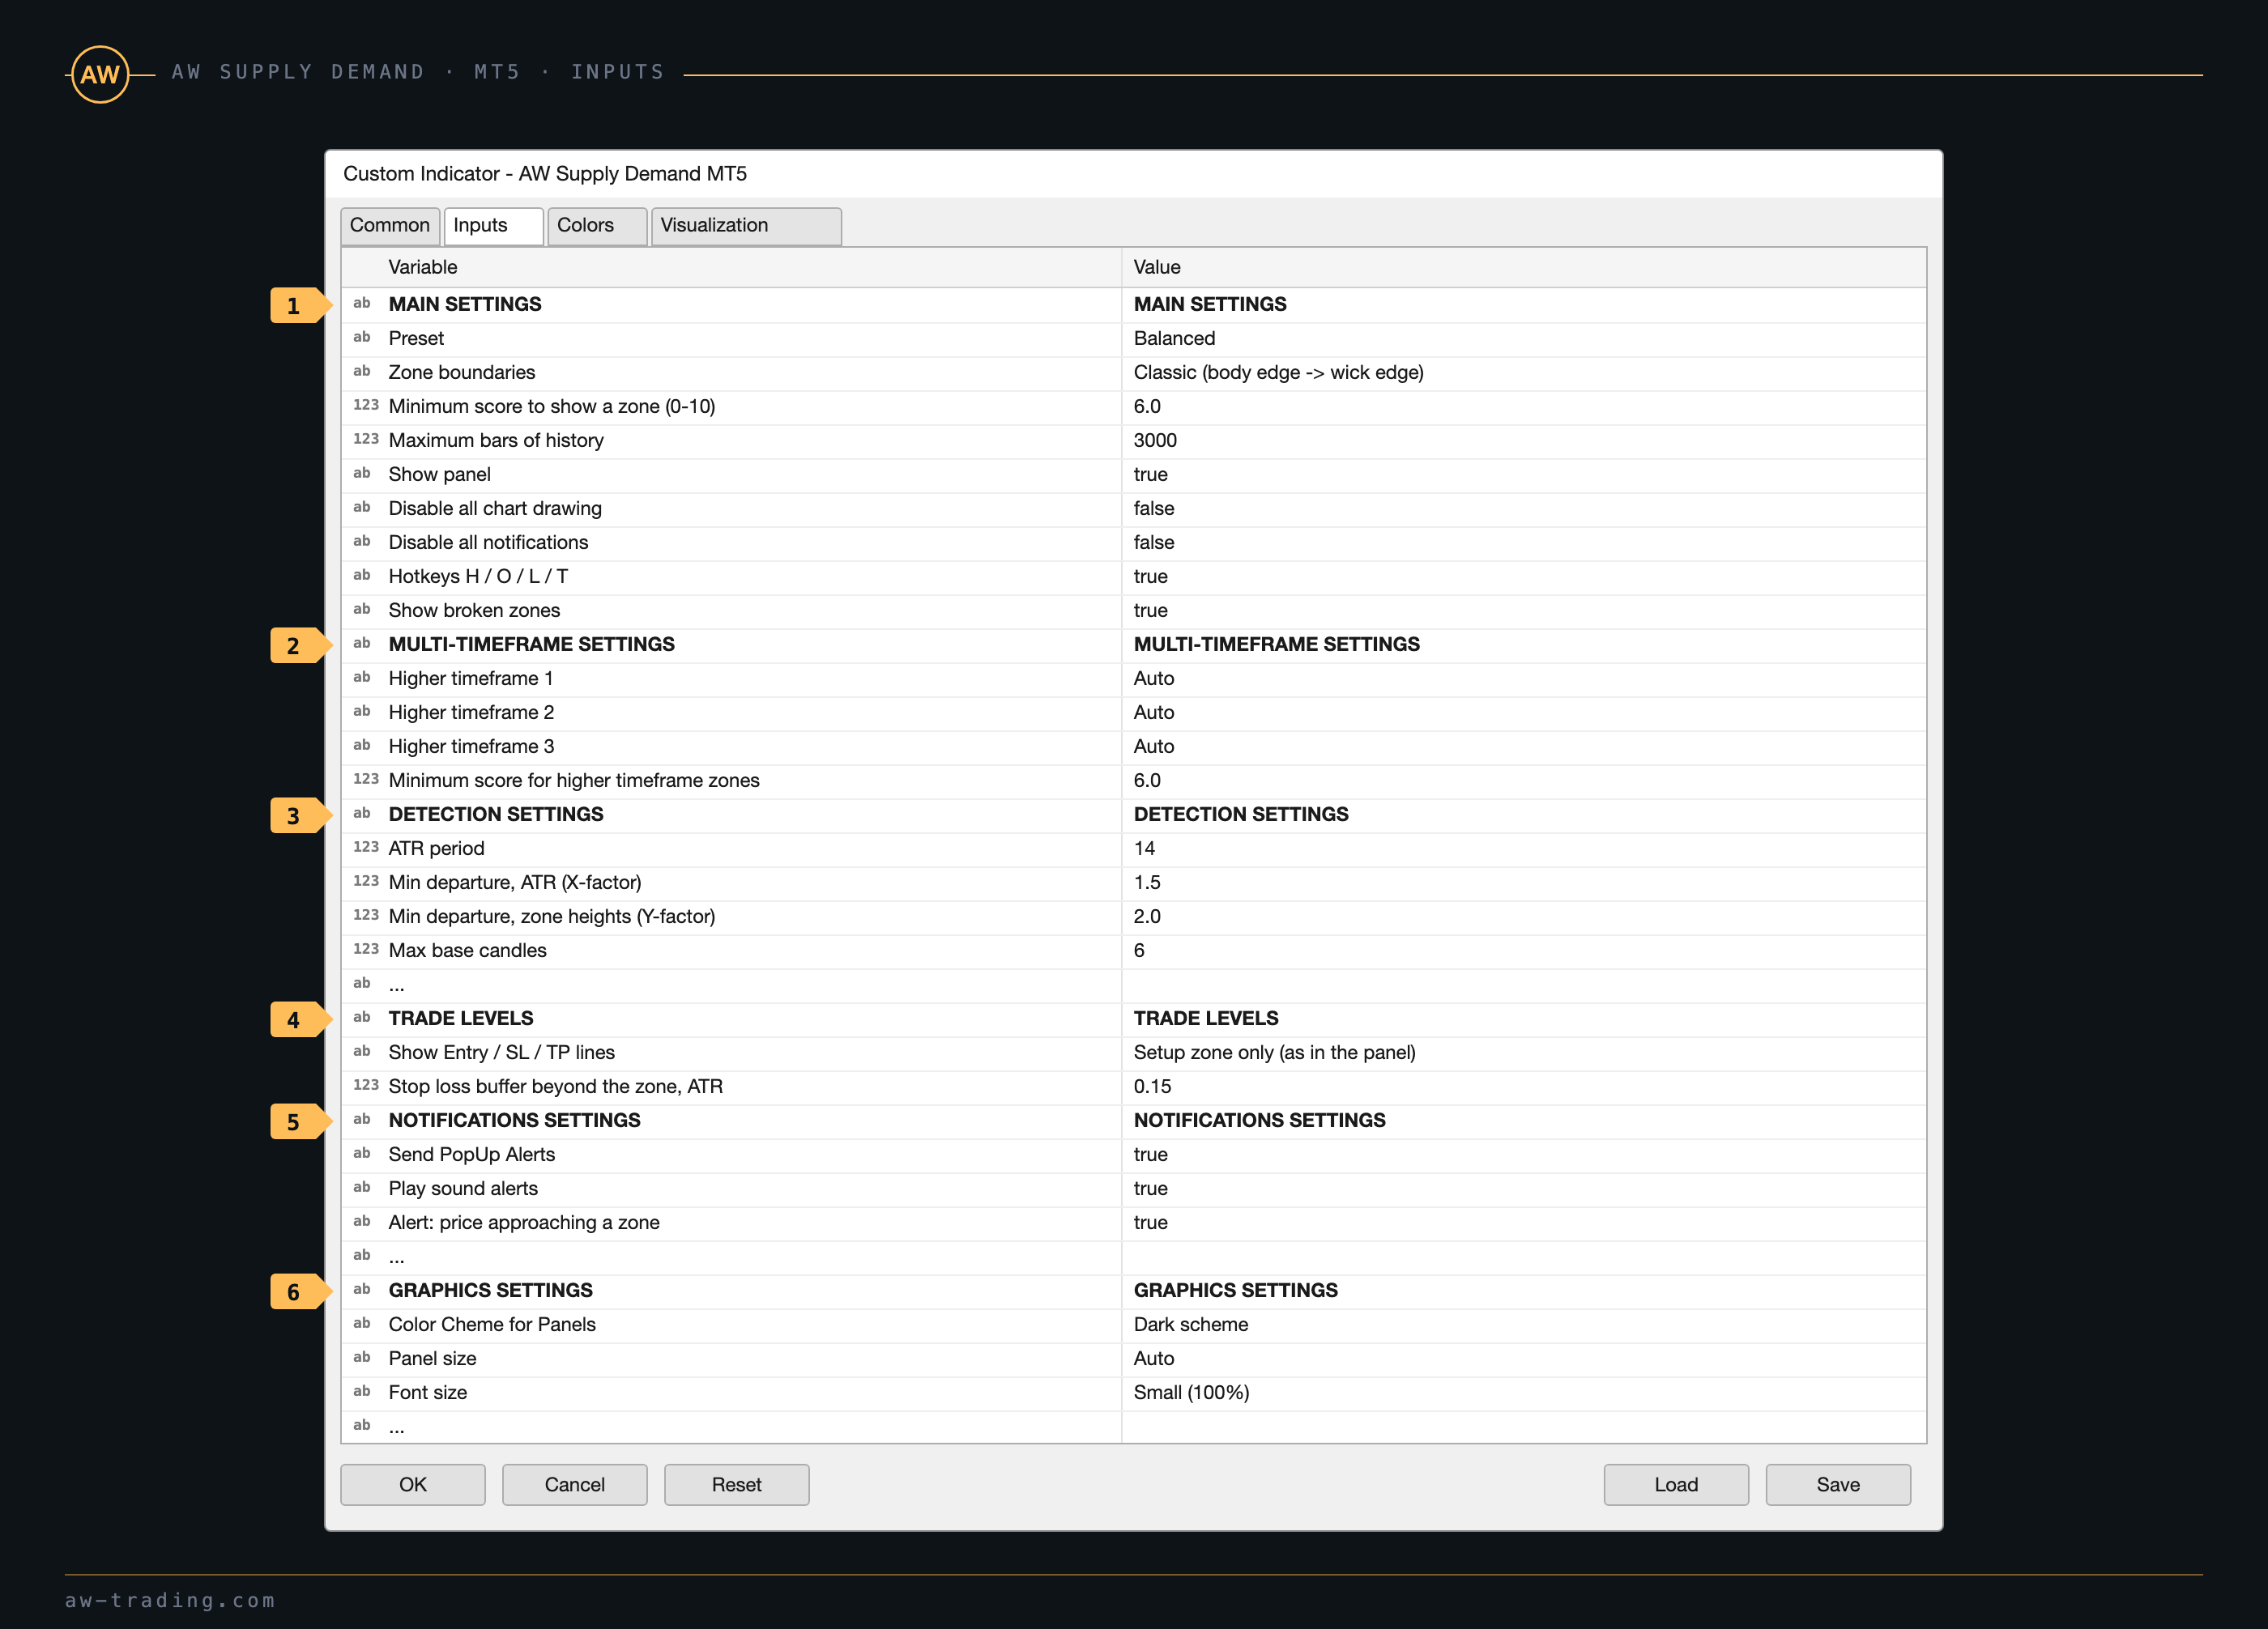Viewport: 2268px width, 1629px height.
Task: Open the Preset value Balanced dropdown
Action: (x=1523, y=338)
